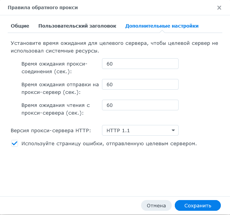Click the HTTP version dropdown arrow
This screenshot has width=230, height=215.
(173, 130)
